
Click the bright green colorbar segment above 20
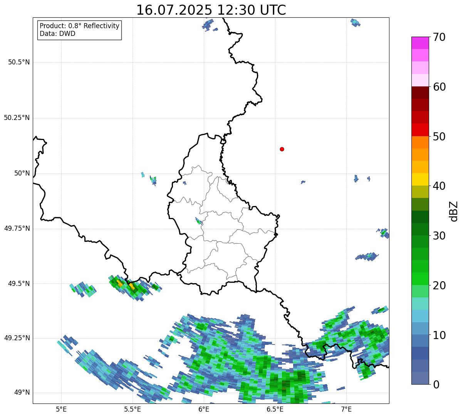(420, 279)
